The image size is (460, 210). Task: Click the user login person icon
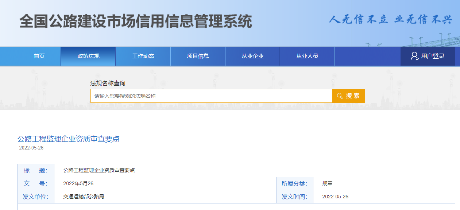pyautogui.click(x=414, y=56)
